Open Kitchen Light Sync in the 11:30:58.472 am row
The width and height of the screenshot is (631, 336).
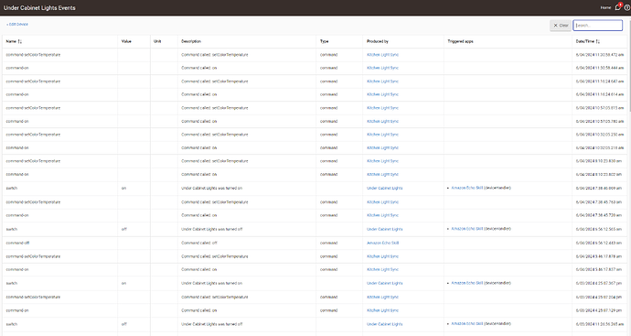coord(382,55)
